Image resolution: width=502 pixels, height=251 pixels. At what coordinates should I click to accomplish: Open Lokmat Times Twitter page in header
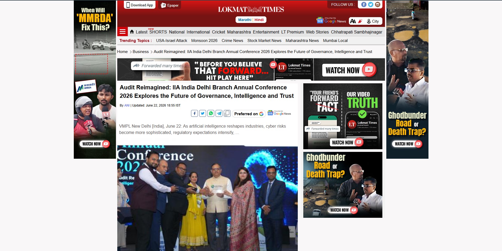tap(371, 4)
